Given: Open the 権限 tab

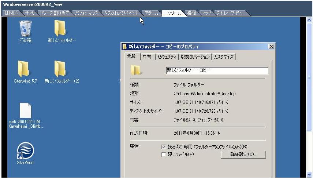Looking at the screenshot, I should (191, 13).
